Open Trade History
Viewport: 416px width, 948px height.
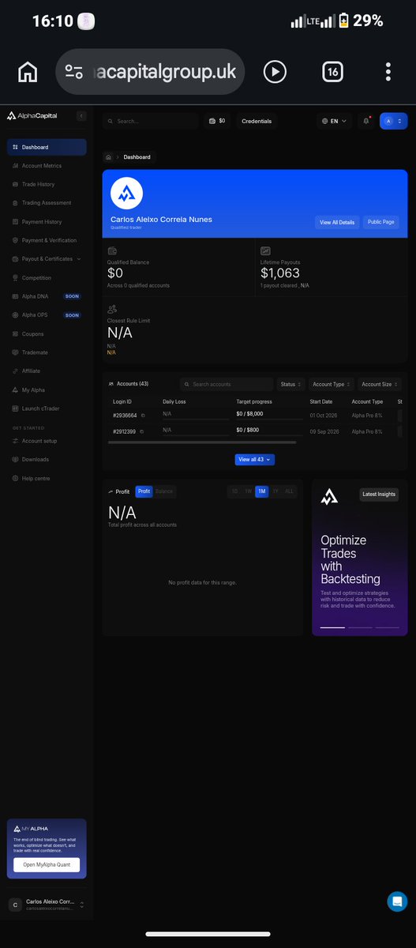tap(47, 184)
